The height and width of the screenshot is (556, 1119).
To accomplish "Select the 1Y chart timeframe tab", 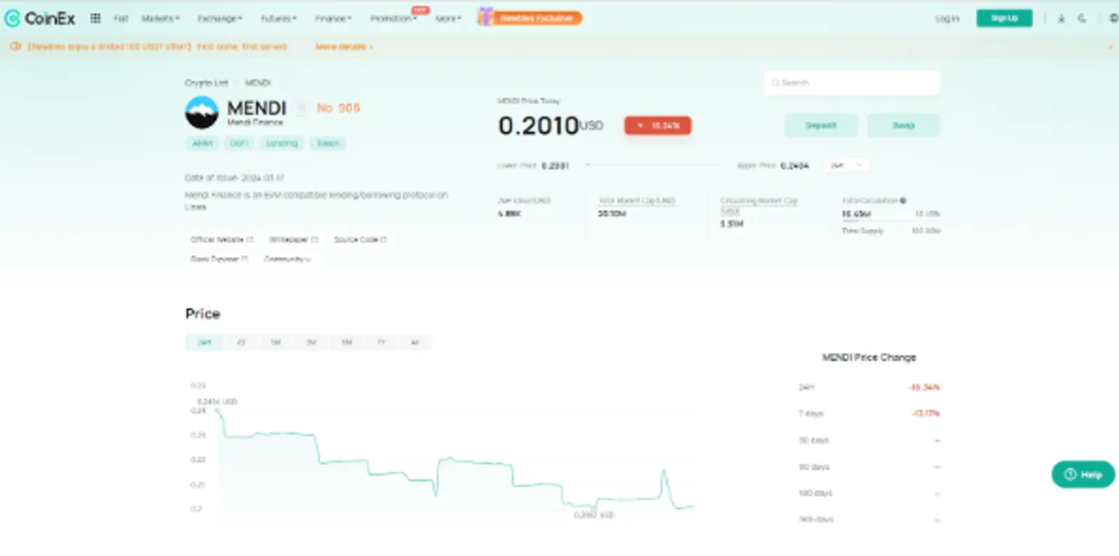I will [x=381, y=342].
